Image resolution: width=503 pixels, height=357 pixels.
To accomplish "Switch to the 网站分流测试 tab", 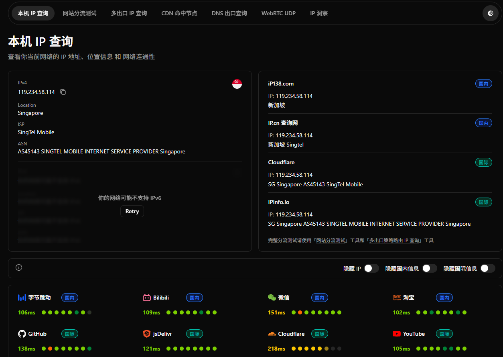I will tap(79, 13).
